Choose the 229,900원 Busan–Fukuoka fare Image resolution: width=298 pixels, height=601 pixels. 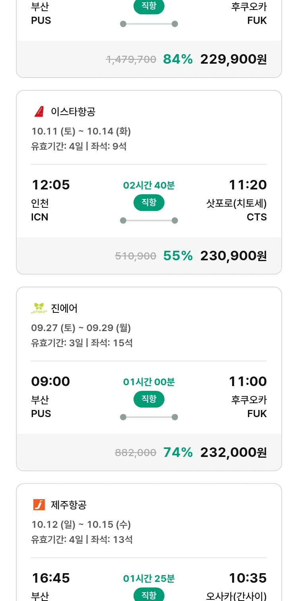click(233, 59)
